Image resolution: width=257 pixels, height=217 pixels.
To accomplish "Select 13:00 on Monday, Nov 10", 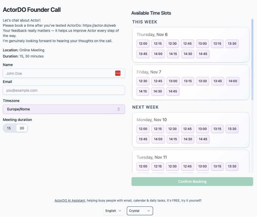I will click(x=202, y=129).
